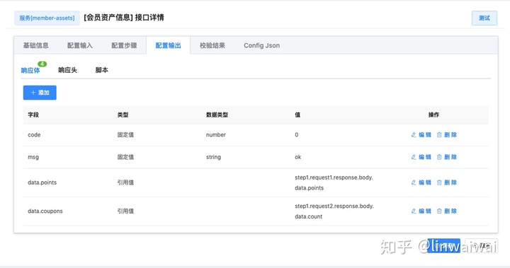Select the data.points field name cell
The image size is (510, 268).
click(42, 182)
